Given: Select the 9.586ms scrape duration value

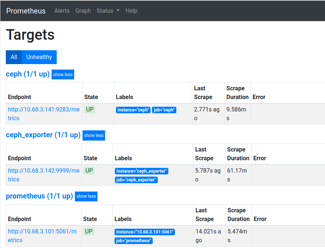Looking at the screenshot, I should 236,114.
